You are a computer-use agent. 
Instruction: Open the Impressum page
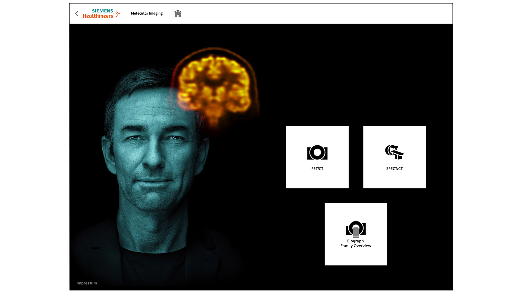click(86, 283)
